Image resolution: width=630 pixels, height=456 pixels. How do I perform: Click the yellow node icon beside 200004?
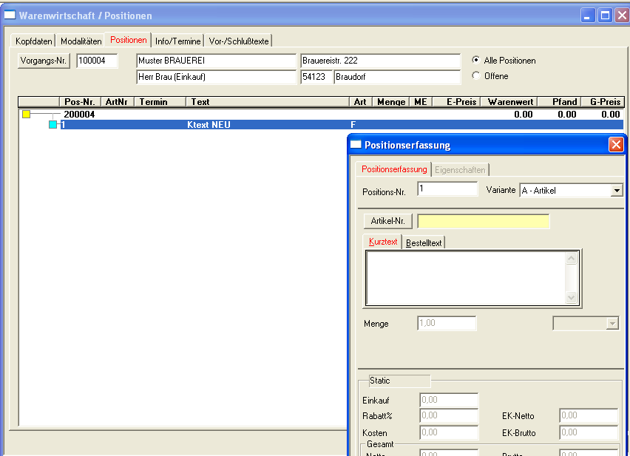pyautogui.click(x=27, y=115)
